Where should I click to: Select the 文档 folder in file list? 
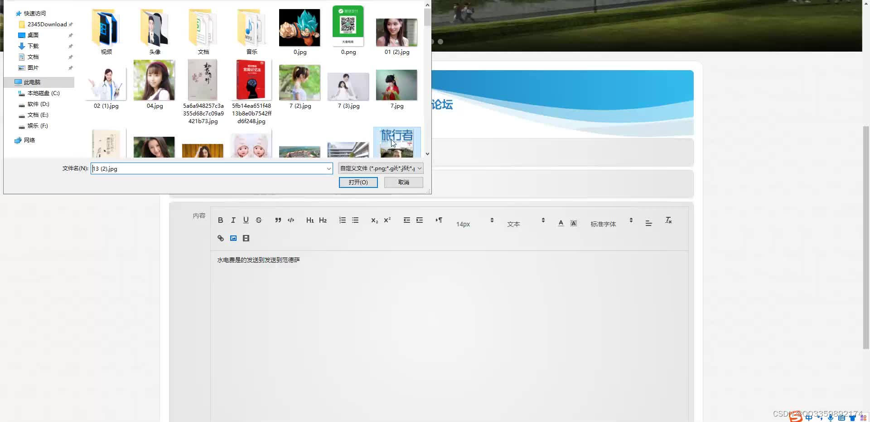tap(203, 31)
